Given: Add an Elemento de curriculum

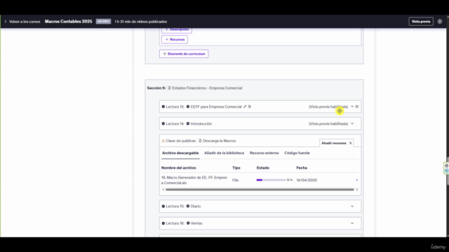Looking at the screenshot, I should pyautogui.click(x=184, y=54).
